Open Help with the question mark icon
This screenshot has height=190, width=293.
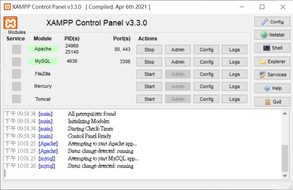pyautogui.click(x=272, y=88)
